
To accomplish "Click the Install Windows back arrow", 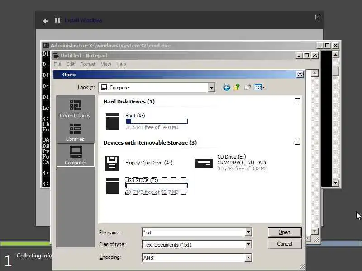I will (x=45, y=21).
